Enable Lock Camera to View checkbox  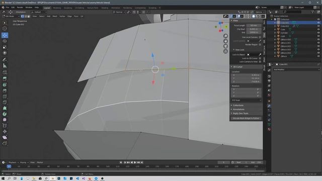point(260,61)
